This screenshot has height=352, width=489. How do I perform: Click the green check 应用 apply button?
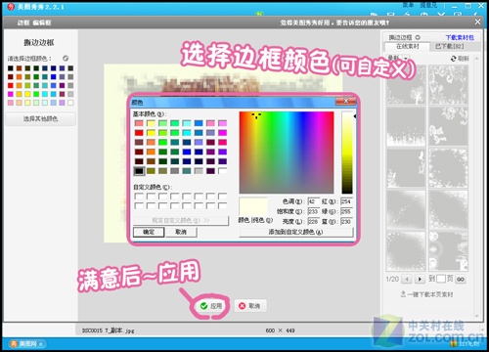212,306
